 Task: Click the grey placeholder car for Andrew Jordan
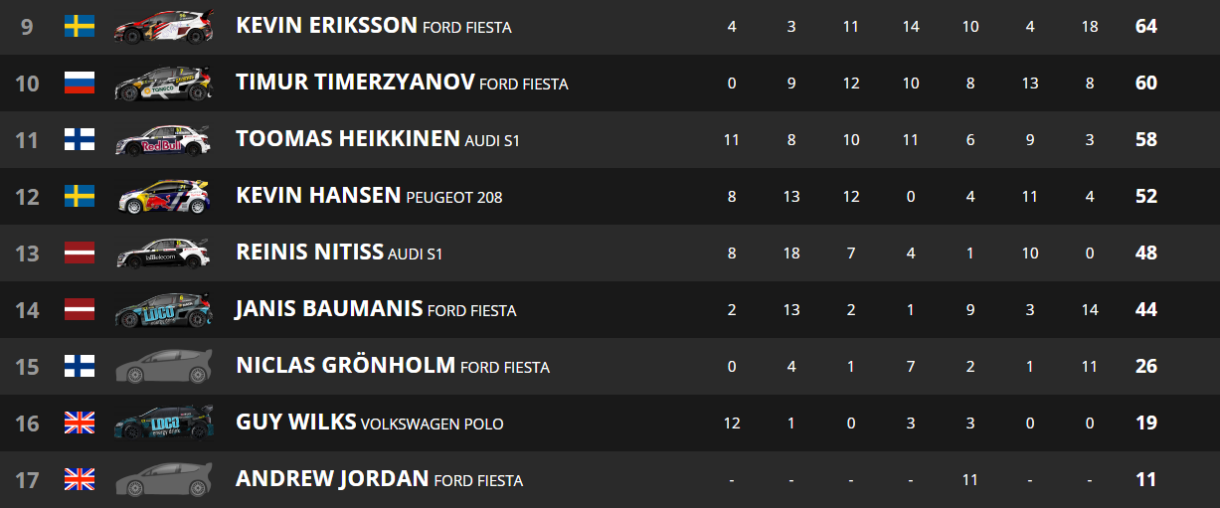point(164,480)
